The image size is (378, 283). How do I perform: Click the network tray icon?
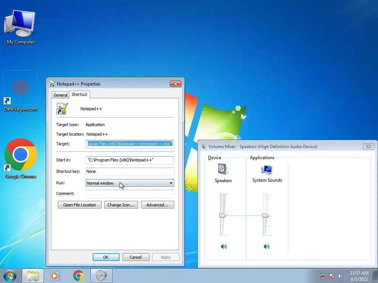click(323, 276)
